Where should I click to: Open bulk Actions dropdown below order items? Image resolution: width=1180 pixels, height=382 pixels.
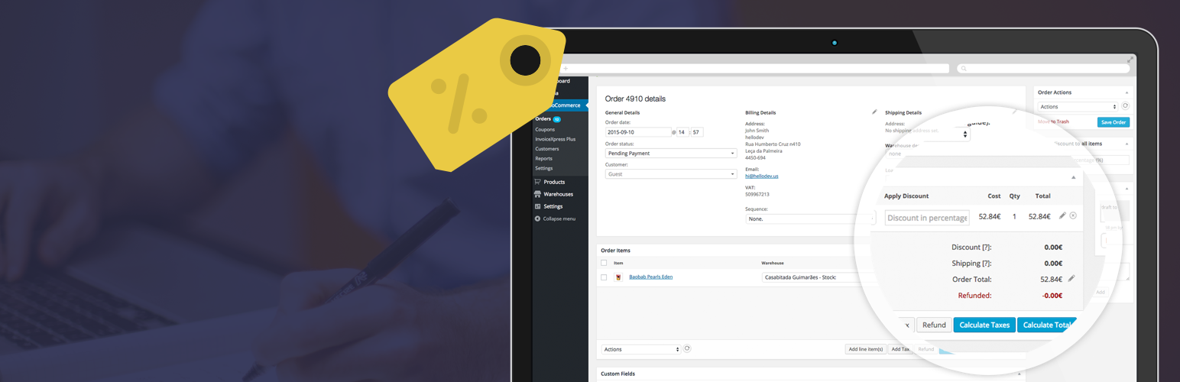pos(640,349)
